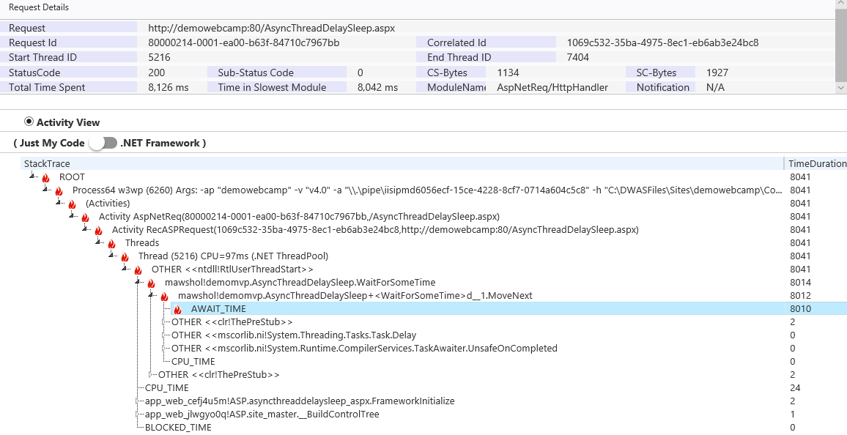
Task: Click flame icon on Thread (5216) row
Action: (x=125, y=257)
